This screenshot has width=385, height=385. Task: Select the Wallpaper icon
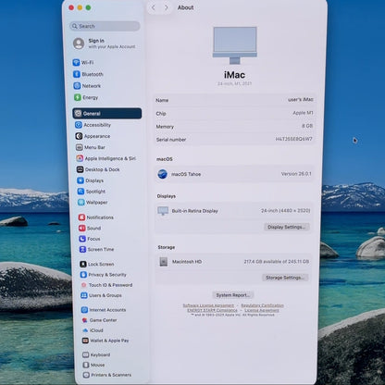pos(81,203)
